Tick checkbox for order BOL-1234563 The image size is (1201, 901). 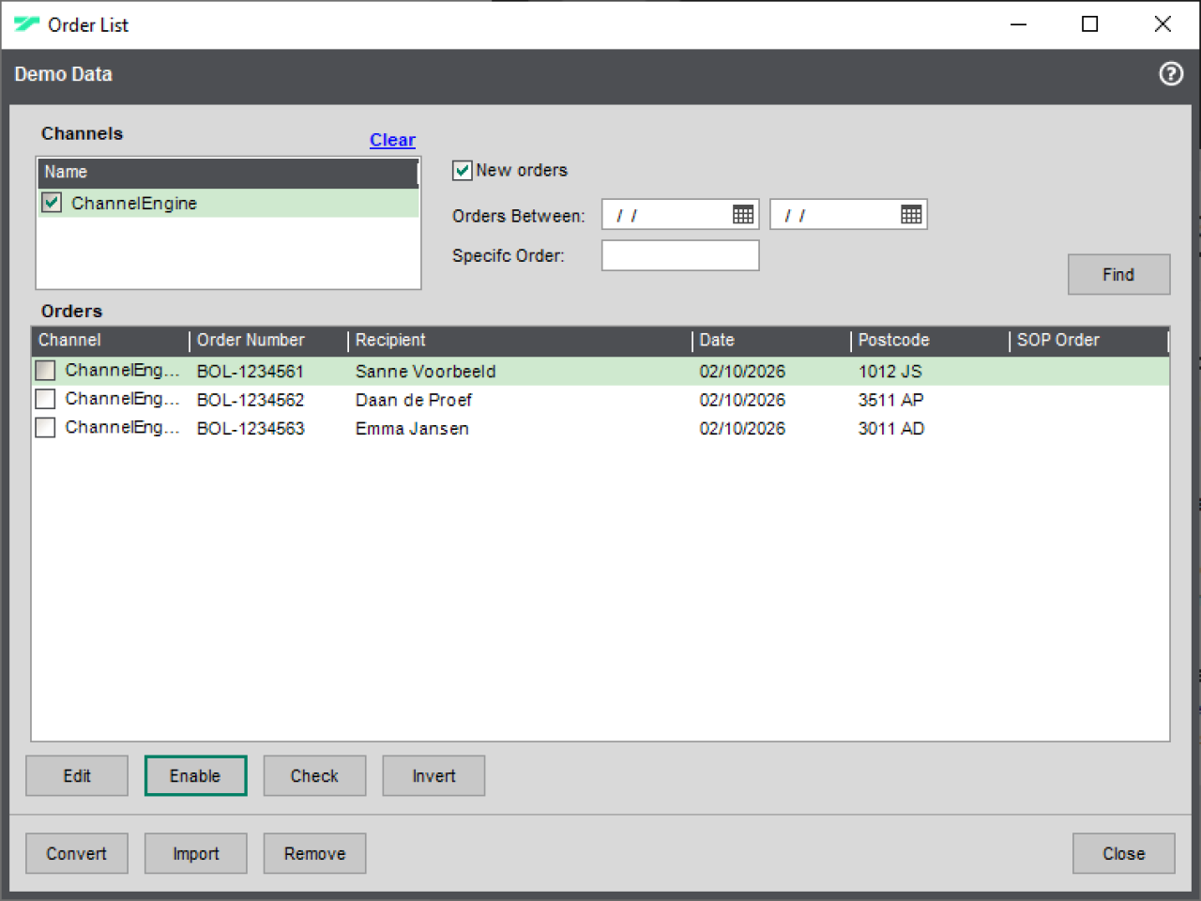click(x=45, y=428)
